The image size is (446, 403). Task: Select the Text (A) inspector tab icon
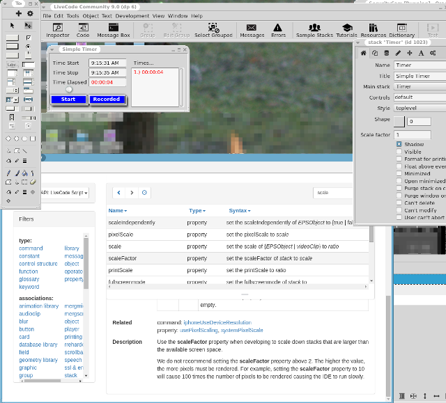(x=420, y=53)
